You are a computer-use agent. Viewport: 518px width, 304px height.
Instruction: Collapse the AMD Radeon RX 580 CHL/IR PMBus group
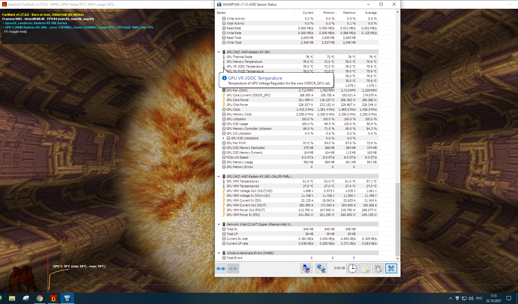pyautogui.click(x=219, y=176)
